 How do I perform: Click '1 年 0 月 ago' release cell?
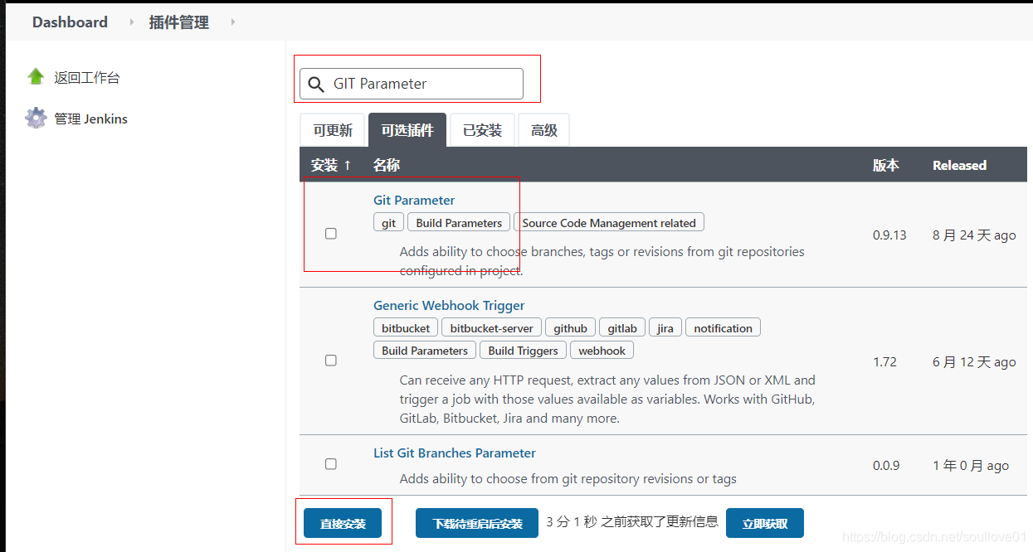971,465
